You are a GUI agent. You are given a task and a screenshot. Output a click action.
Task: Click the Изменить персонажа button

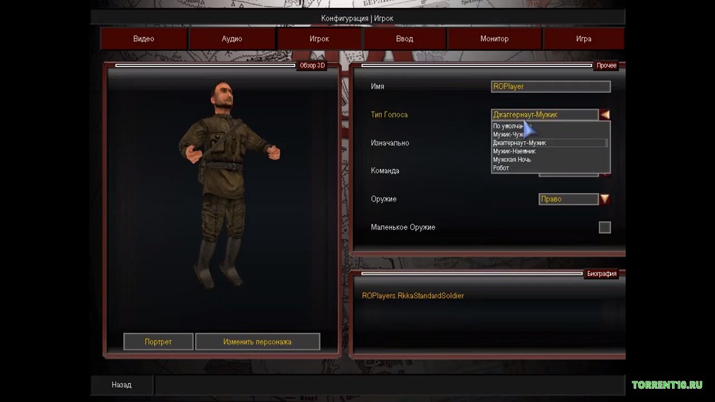[x=258, y=342]
